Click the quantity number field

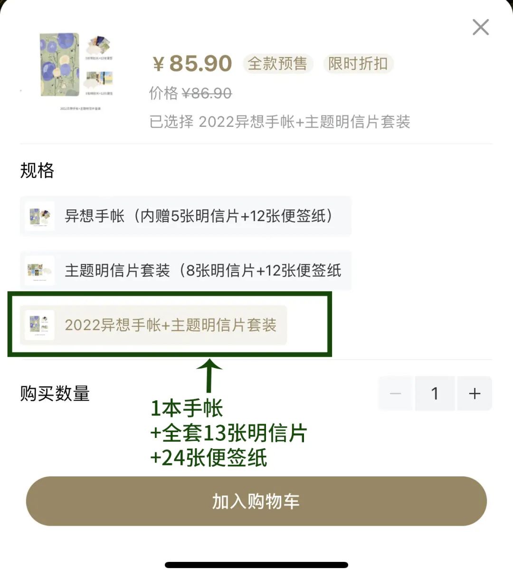(x=435, y=393)
